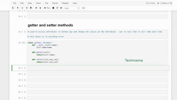Click the empty cell above the heading
The image size is (177, 100).
[97, 16]
